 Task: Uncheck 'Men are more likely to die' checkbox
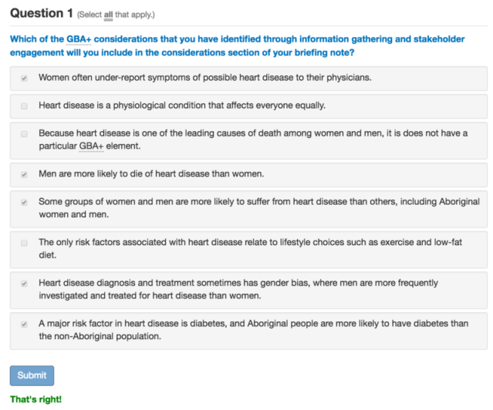(24, 174)
